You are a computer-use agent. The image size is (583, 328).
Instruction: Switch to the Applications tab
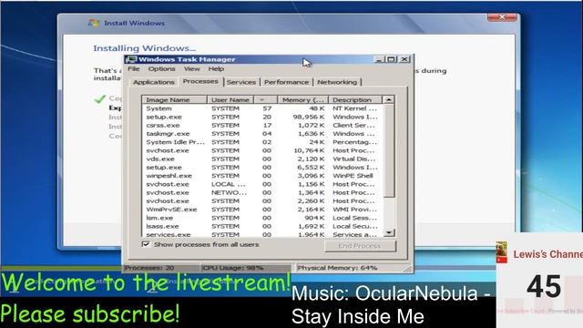pos(154,82)
